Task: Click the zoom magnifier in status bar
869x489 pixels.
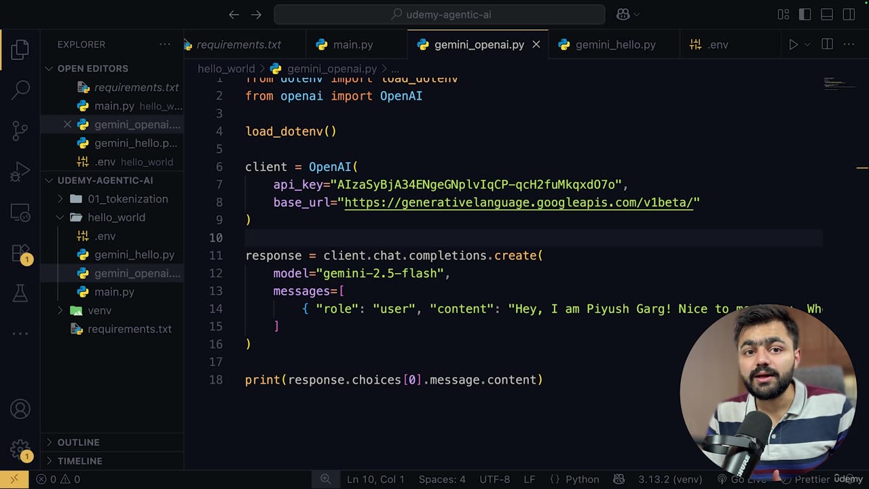Action: [x=326, y=479]
